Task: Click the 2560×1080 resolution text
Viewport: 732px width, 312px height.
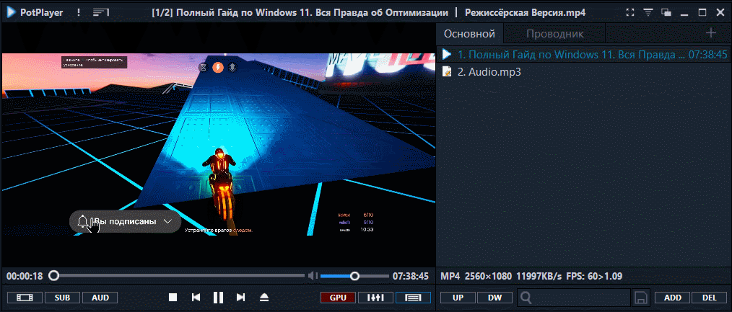Action: (488, 276)
